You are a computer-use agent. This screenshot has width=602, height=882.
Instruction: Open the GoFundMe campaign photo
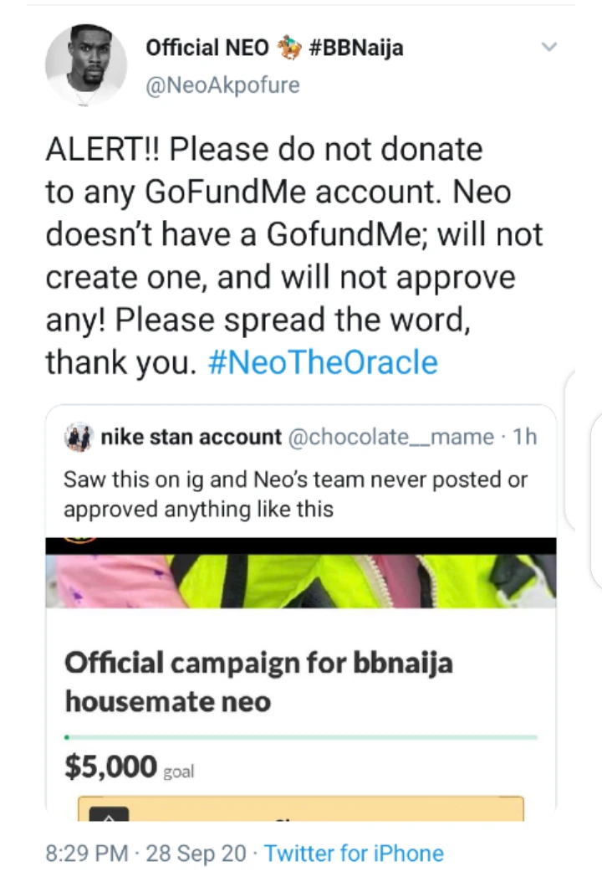point(301,573)
